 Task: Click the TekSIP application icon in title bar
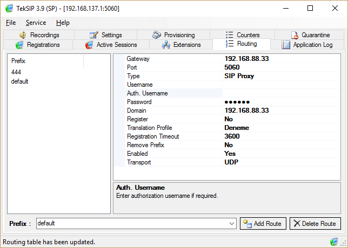pyautogui.click(x=9, y=9)
